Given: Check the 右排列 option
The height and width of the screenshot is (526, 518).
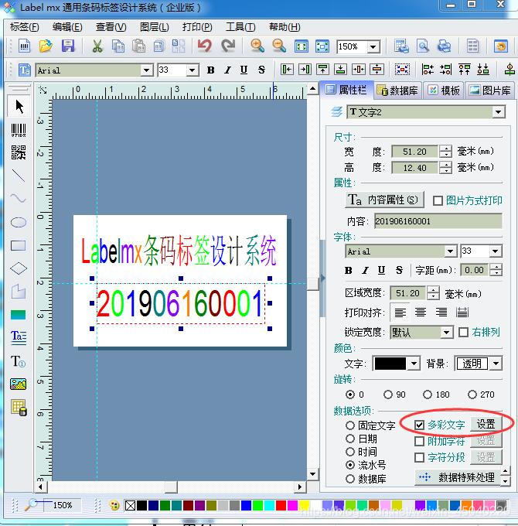Looking at the screenshot, I should coord(463,332).
